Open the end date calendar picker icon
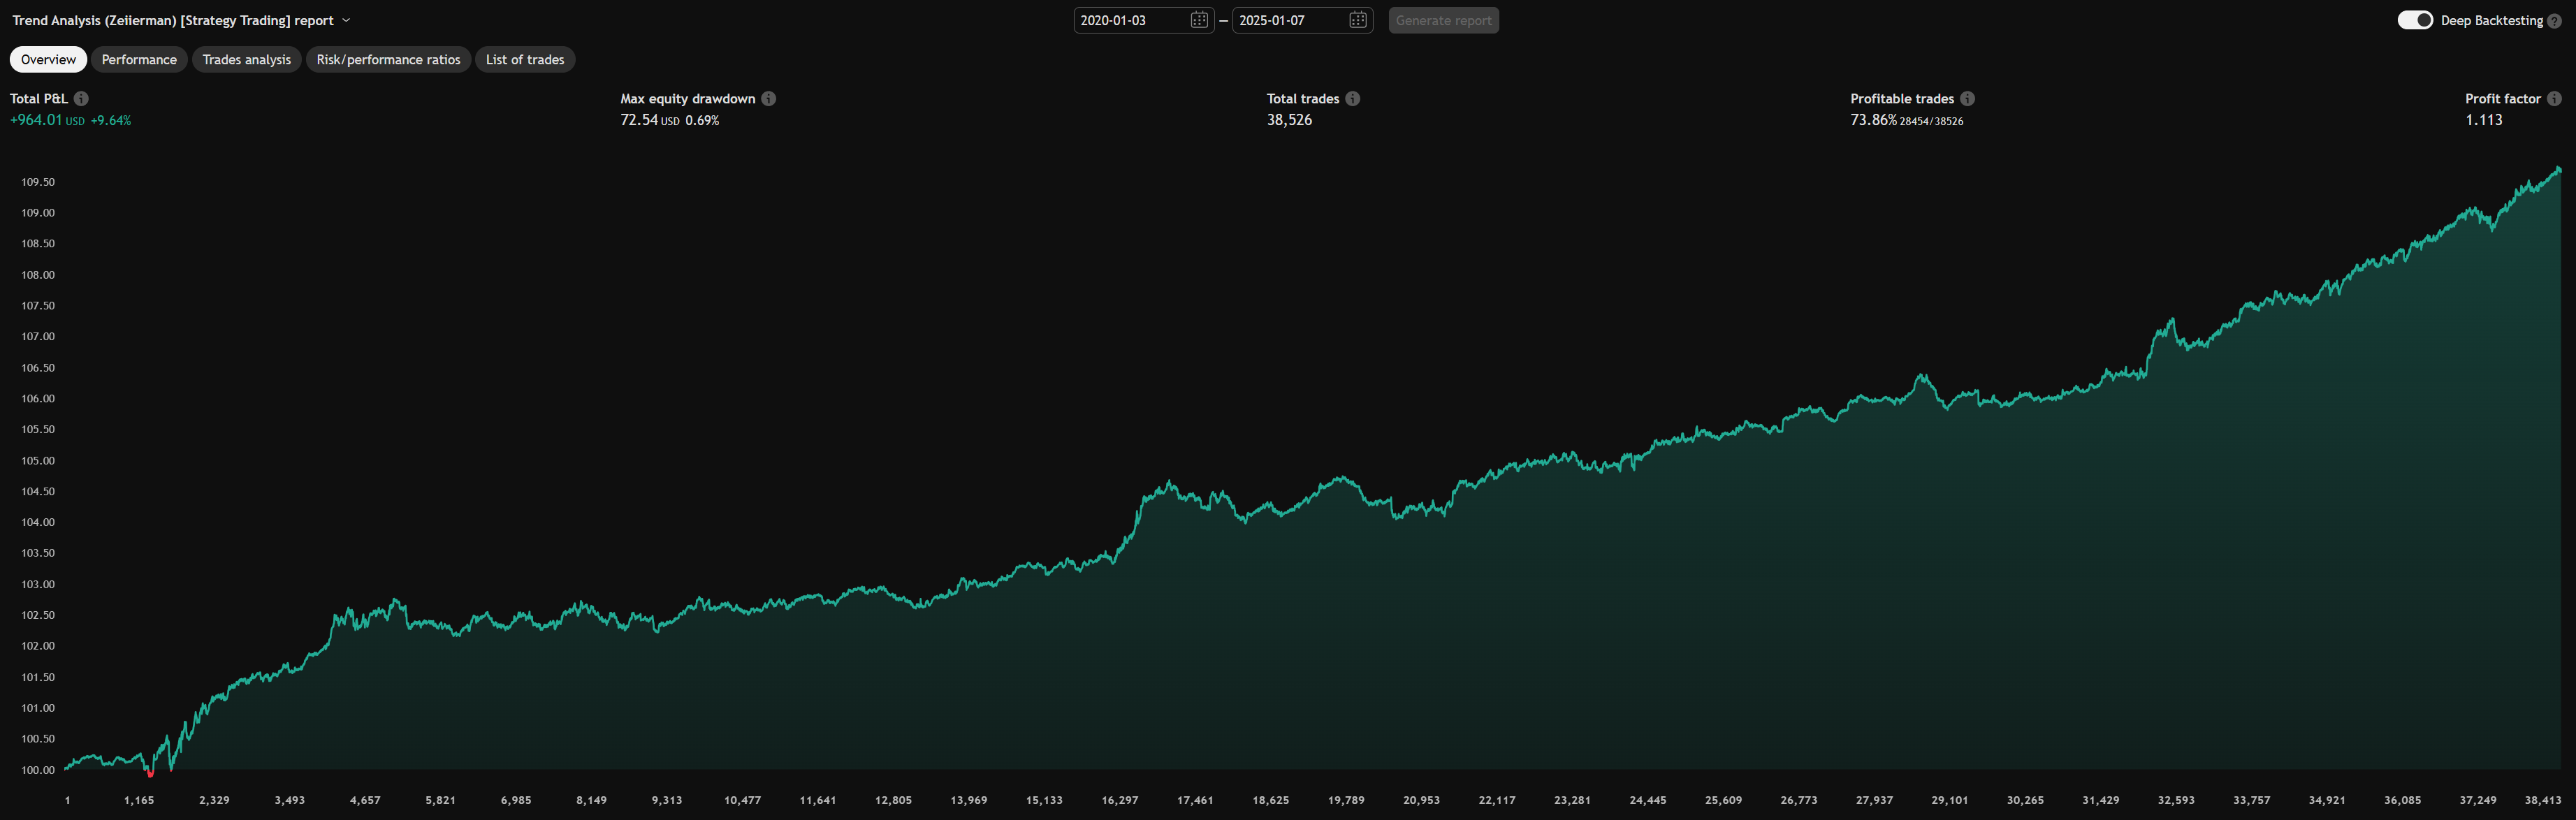Viewport: 2576px width, 820px height. point(1357,20)
